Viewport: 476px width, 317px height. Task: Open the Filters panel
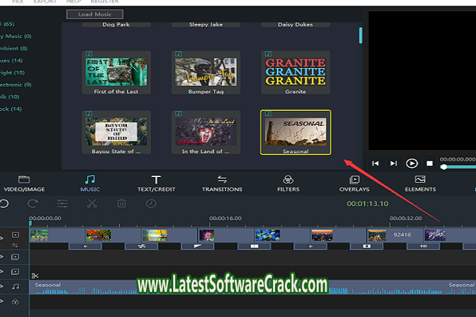click(x=288, y=183)
